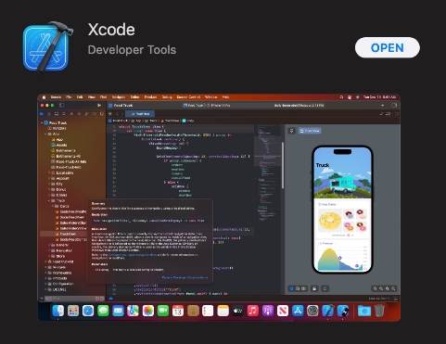The image size is (446, 344).
Task: Open the Source Control menu
Action: [x=188, y=97]
